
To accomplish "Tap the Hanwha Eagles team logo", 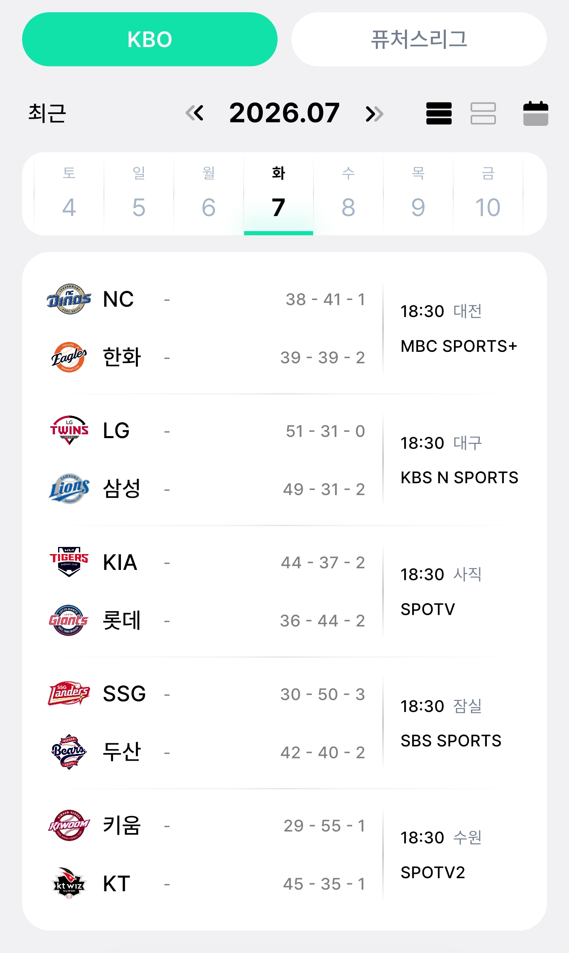I will tap(69, 357).
